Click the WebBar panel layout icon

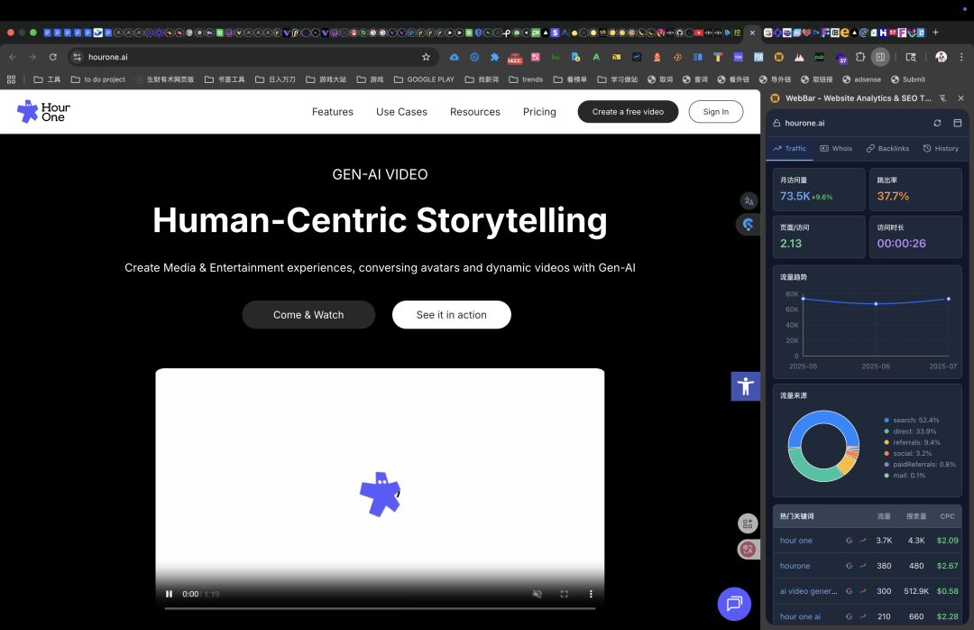(x=957, y=123)
